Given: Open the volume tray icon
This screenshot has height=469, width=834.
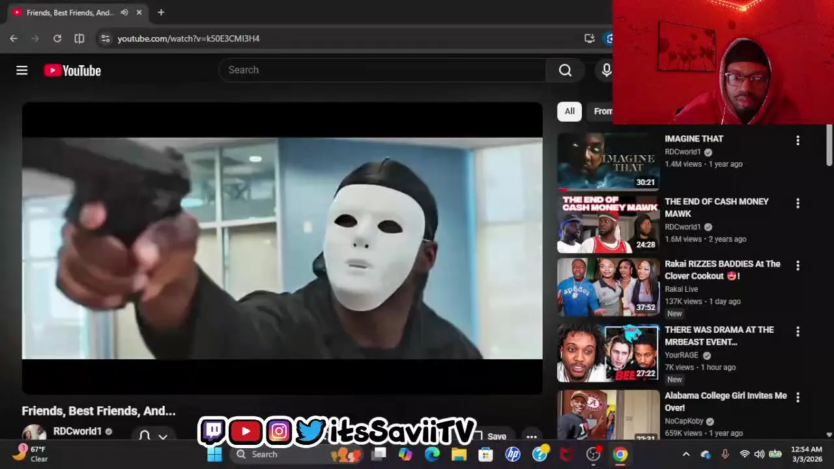Looking at the screenshot, I should point(759,454).
